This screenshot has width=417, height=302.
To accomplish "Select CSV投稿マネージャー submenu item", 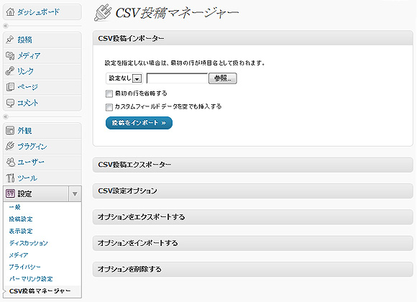I will [40, 291].
